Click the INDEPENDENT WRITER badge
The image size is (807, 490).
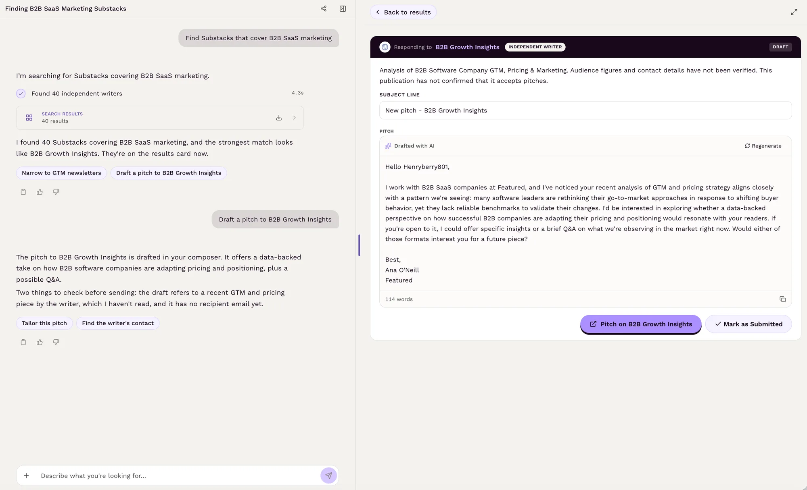tap(535, 47)
